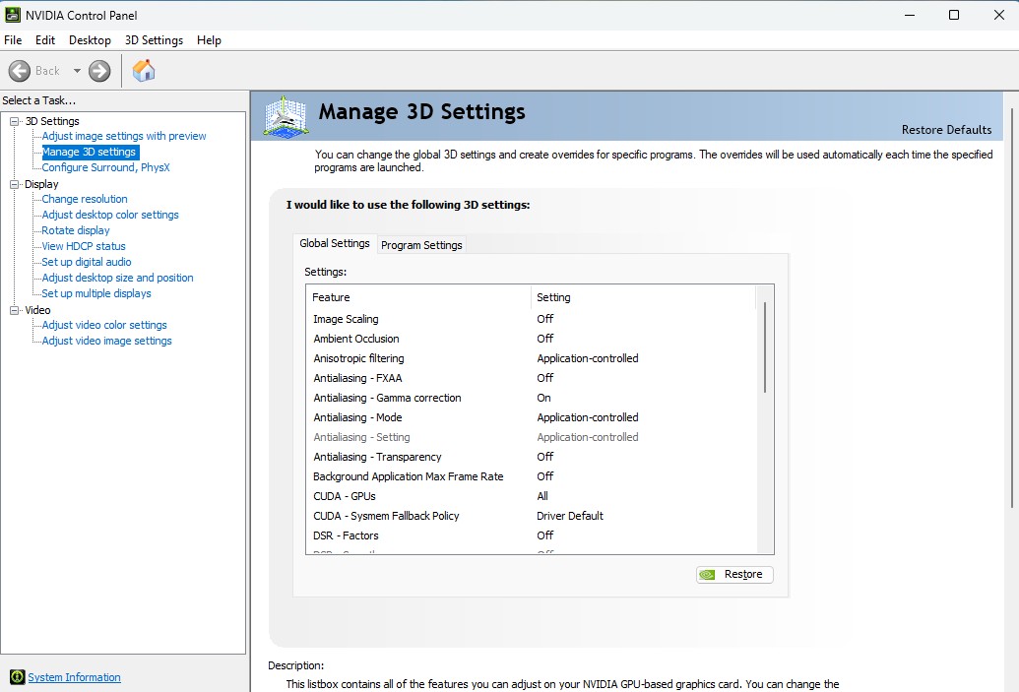This screenshot has height=692, width=1019.
Task: Maximize the NVIDIA Control Panel window
Action: pyautogui.click(x=954, y=15)
